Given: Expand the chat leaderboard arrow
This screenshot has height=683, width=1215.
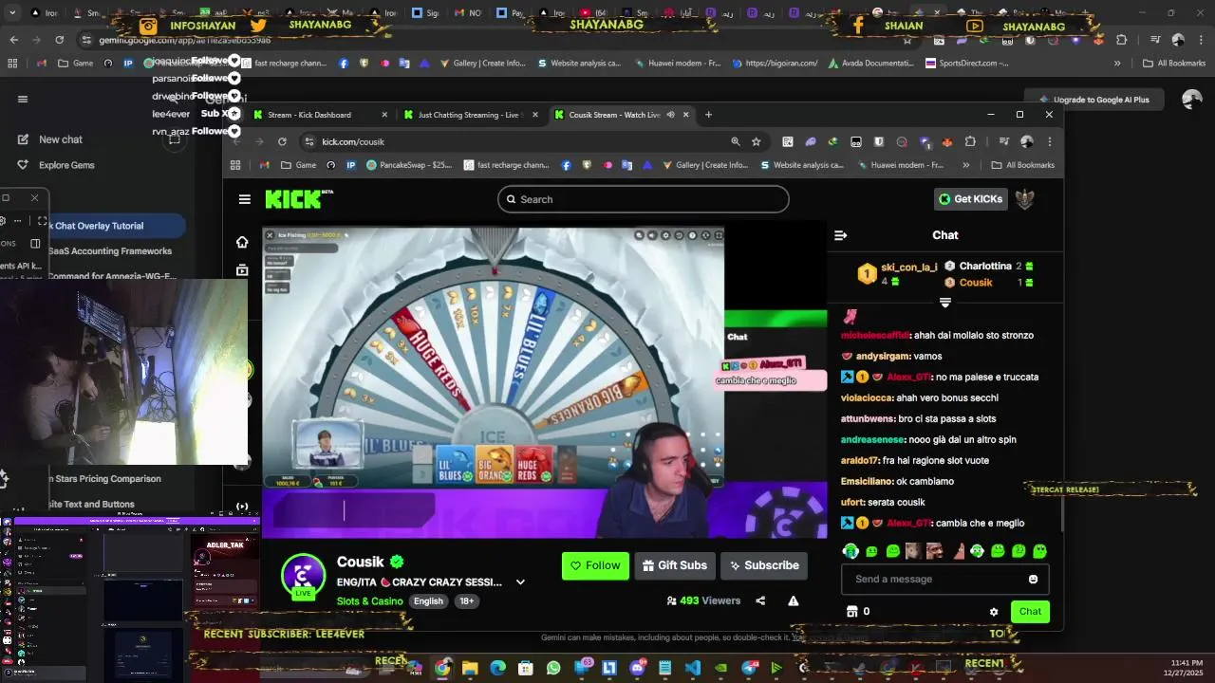Looking at the screenshot, I should tap(944, 303).
